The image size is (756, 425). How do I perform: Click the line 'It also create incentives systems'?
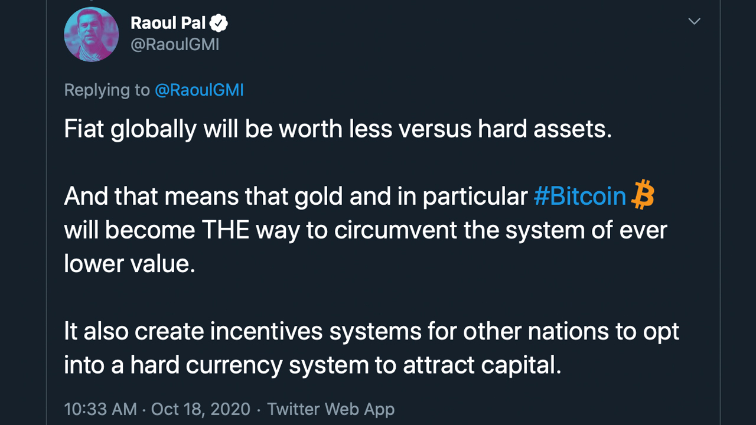[372, 331]
